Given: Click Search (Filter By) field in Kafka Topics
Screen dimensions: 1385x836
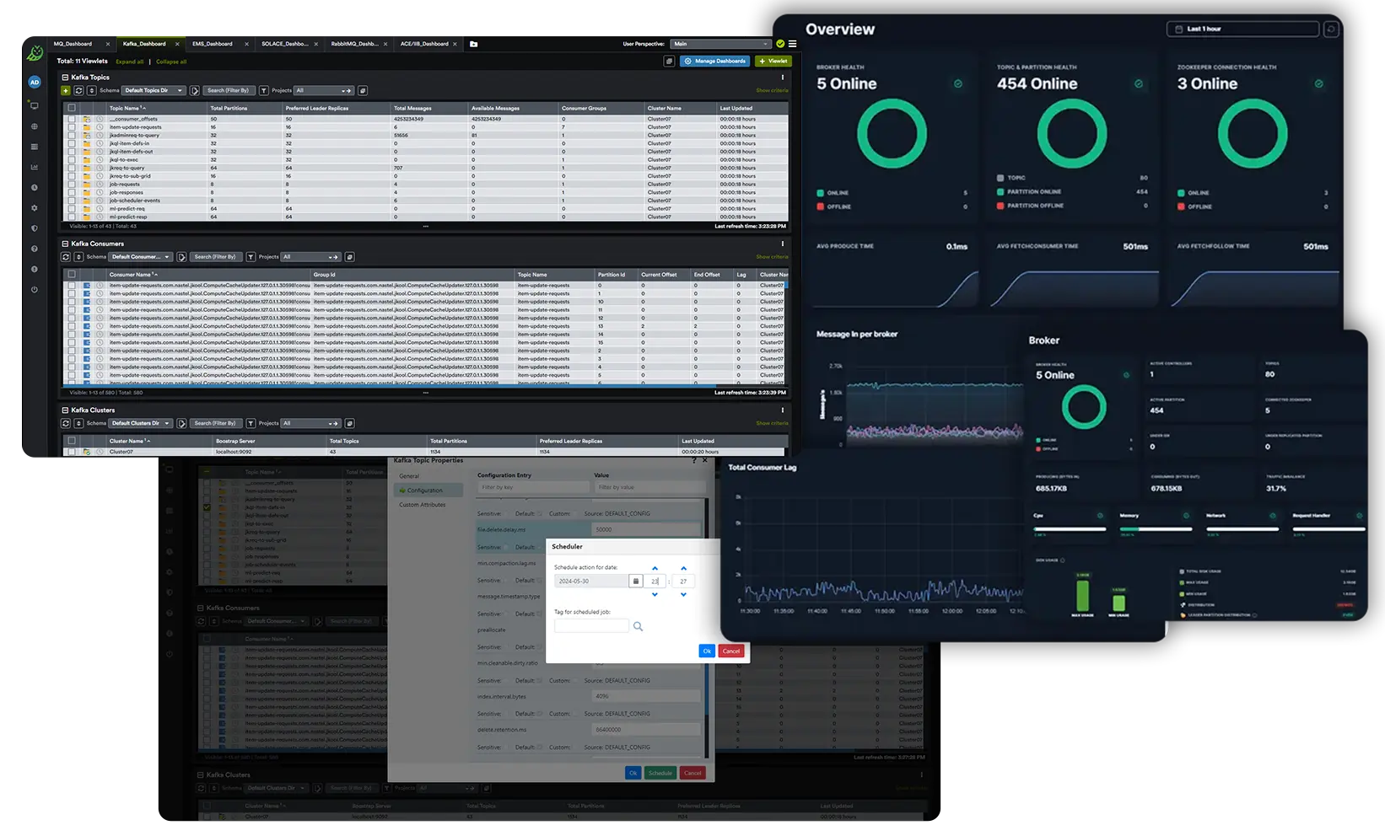Looking at the screenshot, I should [228, 90].
